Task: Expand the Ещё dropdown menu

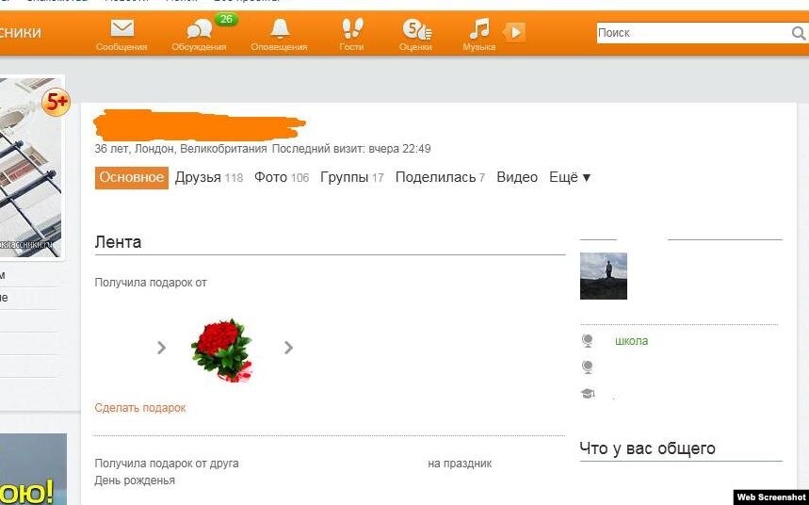Action: pyautogui.click(x=570, y=177)
